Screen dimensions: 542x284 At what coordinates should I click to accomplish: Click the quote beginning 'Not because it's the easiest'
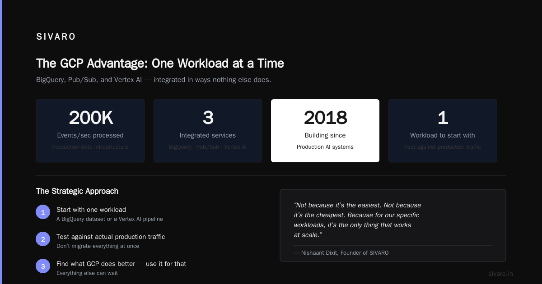tap(357, 220)
